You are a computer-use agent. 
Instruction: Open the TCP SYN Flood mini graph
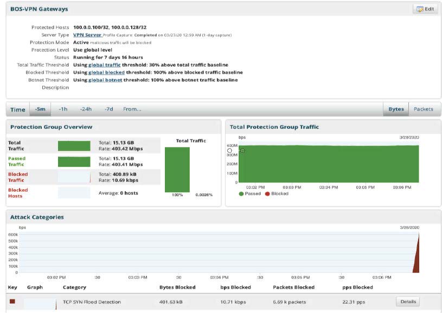click(x=40, y=302)
